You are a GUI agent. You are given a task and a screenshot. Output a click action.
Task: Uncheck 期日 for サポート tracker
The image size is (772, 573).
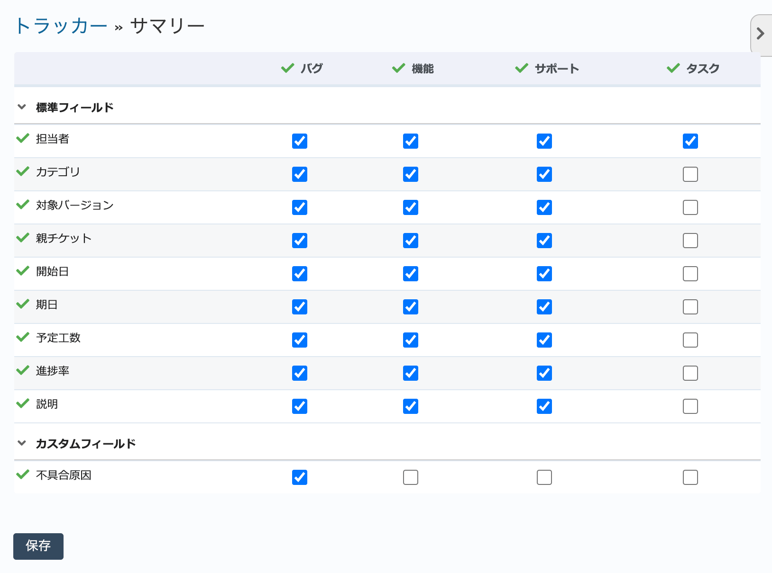(544, 307)
